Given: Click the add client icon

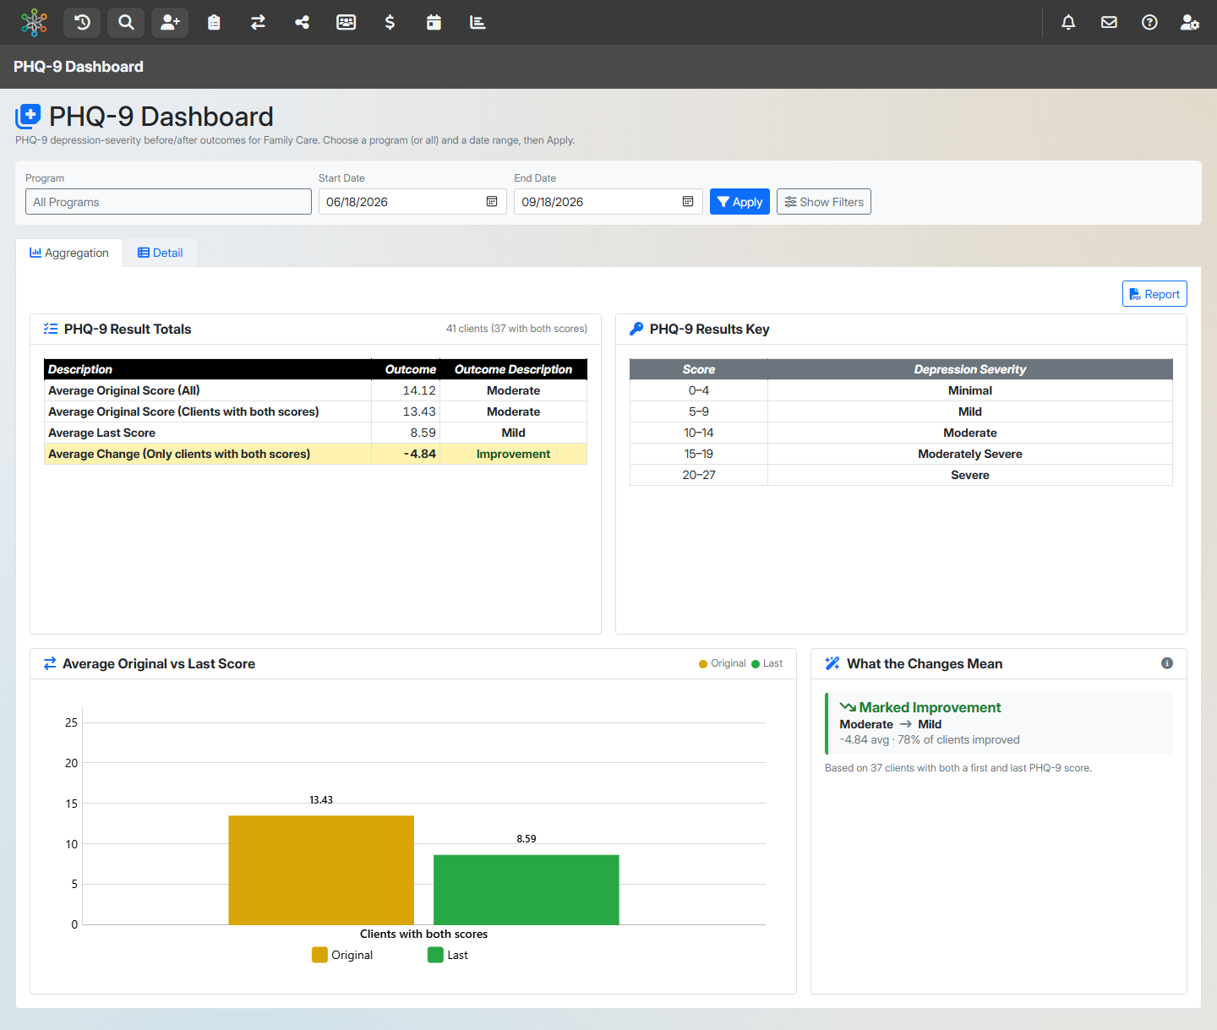Looking at the screenshot, I should [170, 23].
